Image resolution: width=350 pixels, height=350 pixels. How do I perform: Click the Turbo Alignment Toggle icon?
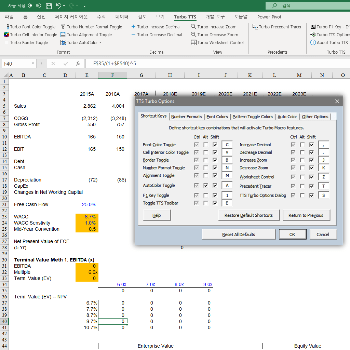coord(63,35)
